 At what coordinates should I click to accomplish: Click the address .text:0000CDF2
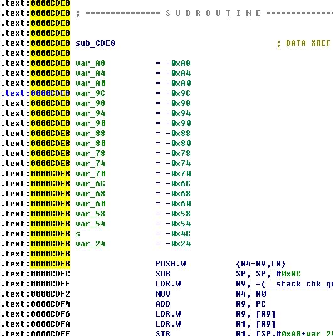[x=35, y=294]
